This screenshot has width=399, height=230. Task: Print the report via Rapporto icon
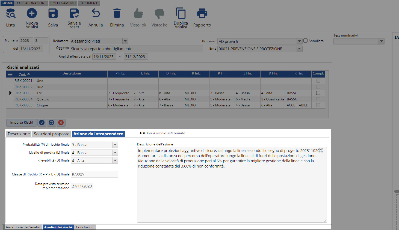tap(202, 14)
